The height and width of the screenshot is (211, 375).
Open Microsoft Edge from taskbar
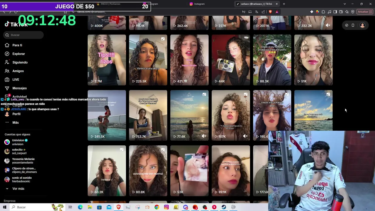80,207
